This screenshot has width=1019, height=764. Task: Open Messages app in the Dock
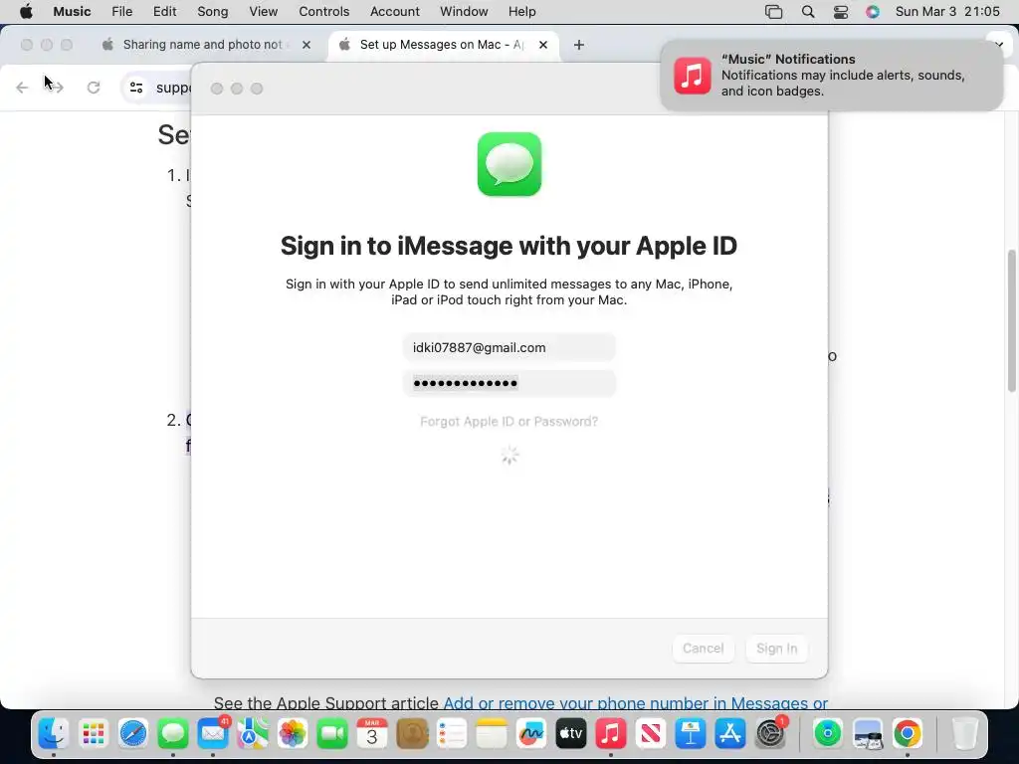point(173,733)
